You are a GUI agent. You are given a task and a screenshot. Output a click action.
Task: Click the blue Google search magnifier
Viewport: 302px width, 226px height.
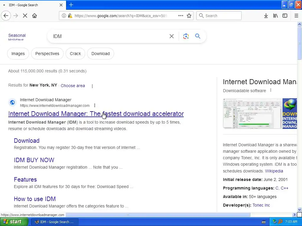[198, 36]
